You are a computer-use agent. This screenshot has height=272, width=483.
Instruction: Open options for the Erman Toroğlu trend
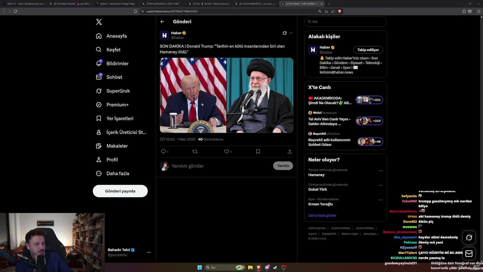(x=380, y=200)
